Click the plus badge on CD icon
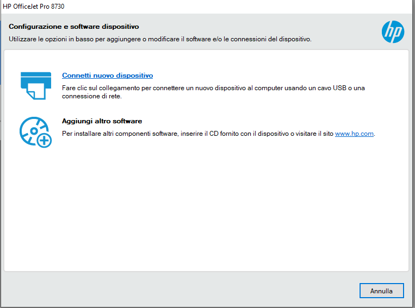 44,140
